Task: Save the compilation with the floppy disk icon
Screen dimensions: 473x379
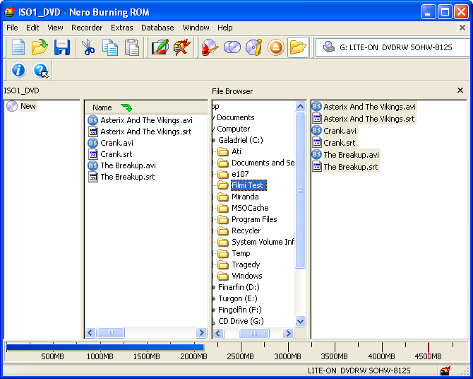Action: (62, 47)
